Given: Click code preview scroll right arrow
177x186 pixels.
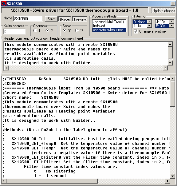Looking at the screenshot, I should (168, 181).
